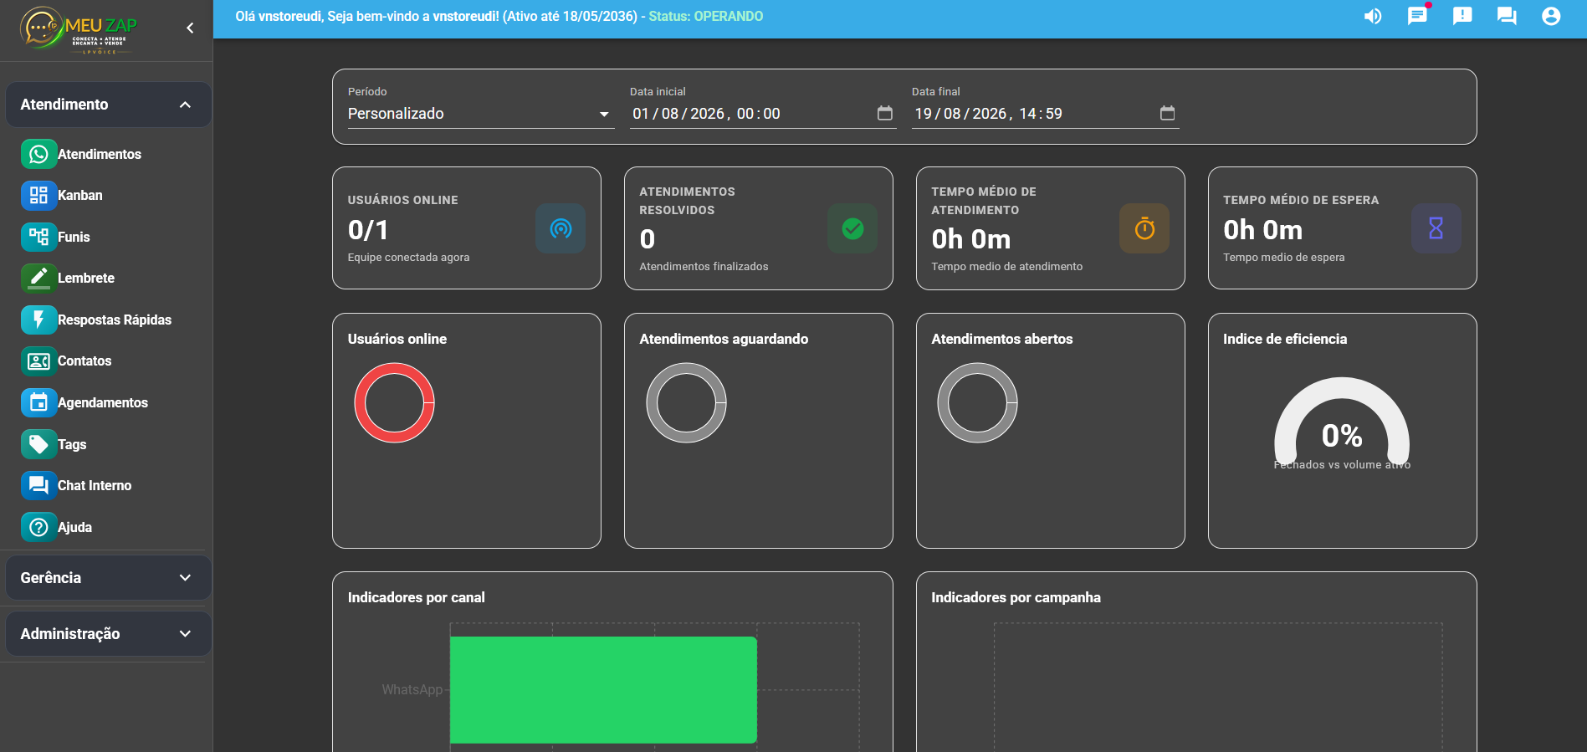The image size is (1587, 752).
Task: Expand the Administração menu section
Action: [108, 634]
